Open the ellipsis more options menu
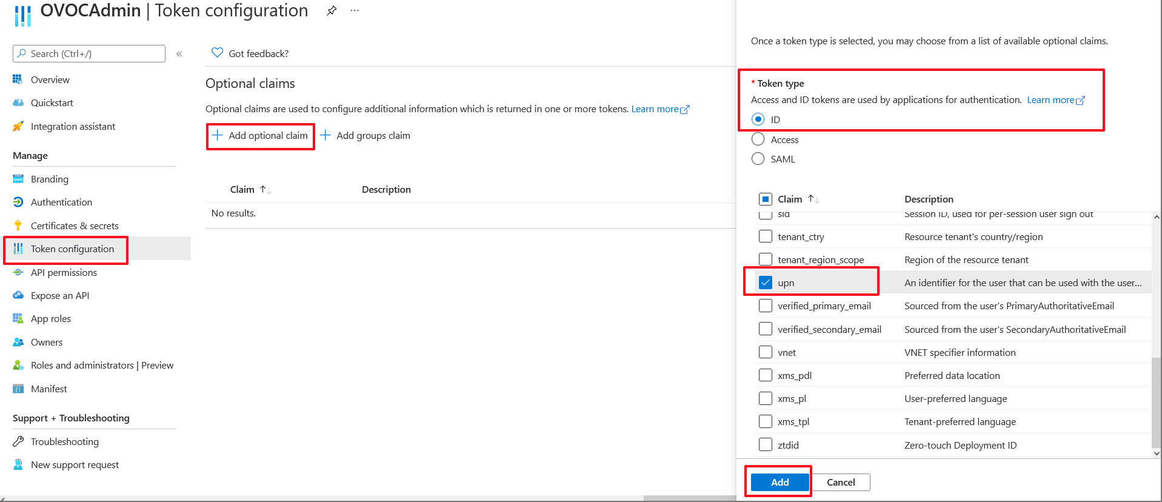The height and width of the screenshot is (502, 1162). pyautogui.click(x=355, y=11)
